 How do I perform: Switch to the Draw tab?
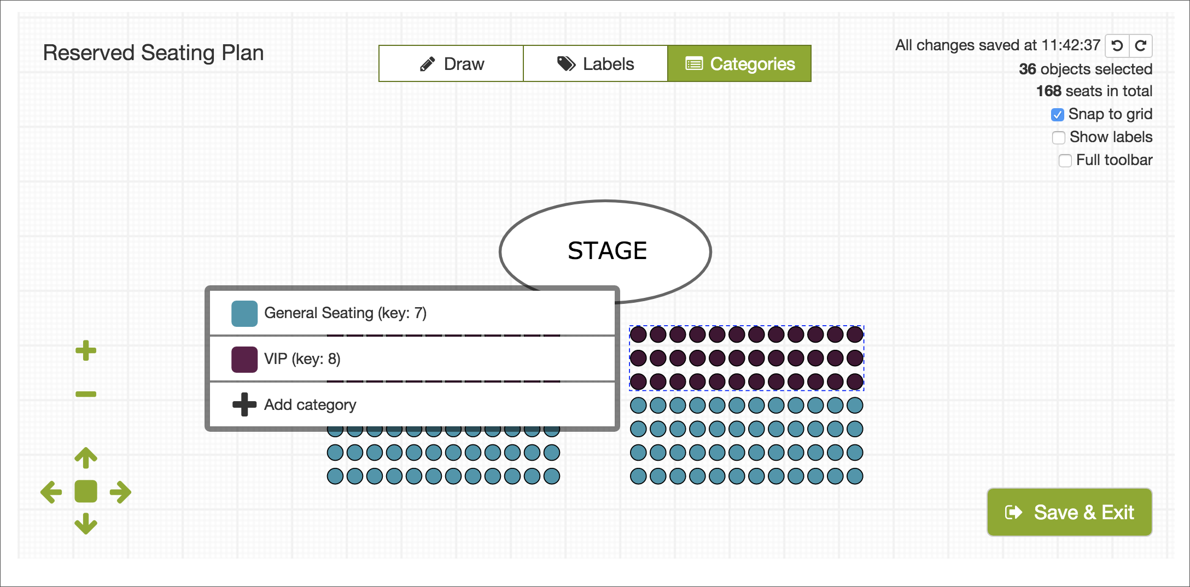tap(451, 64)
